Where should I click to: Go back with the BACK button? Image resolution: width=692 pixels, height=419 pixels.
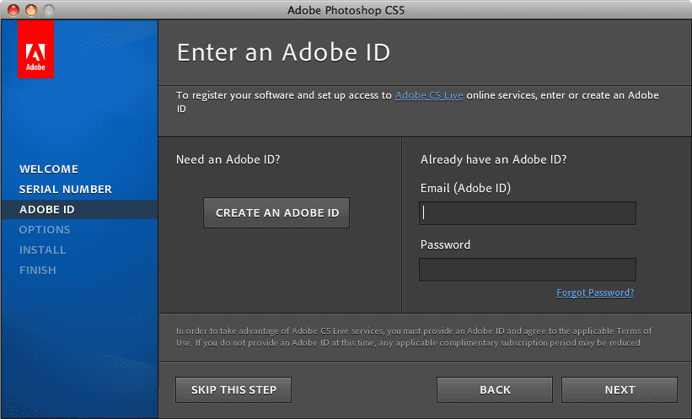point(495,389)
